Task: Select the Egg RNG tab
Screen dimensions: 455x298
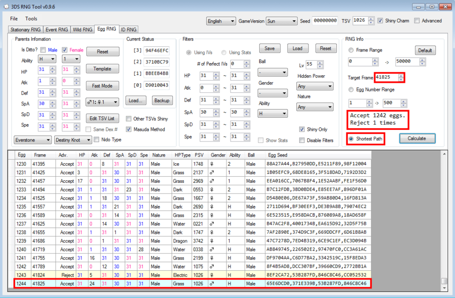Action: pos(107,29)
